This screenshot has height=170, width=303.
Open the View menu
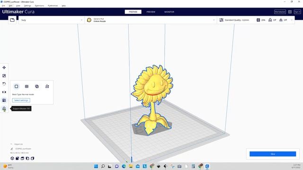(18, 6)
